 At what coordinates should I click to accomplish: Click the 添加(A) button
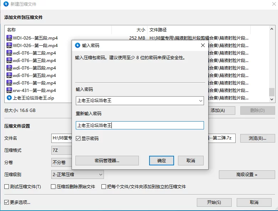(222, 110)
